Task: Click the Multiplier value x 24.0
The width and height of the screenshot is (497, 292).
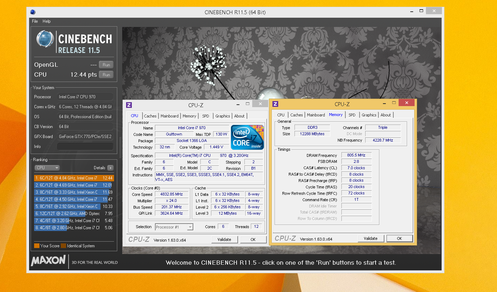Action: pyautogui.click(x=172, y=201)
